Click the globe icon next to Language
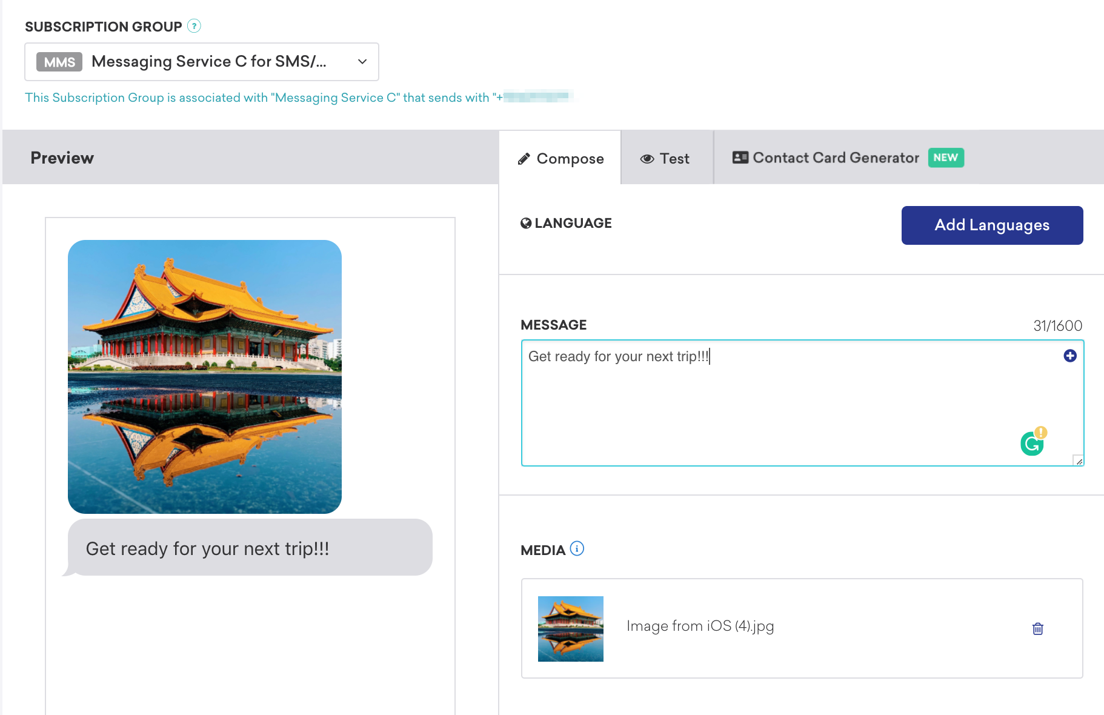Image resolution: width=1104 pixels, height=715 pixels. pyautogui.click(x=526, y=223)
